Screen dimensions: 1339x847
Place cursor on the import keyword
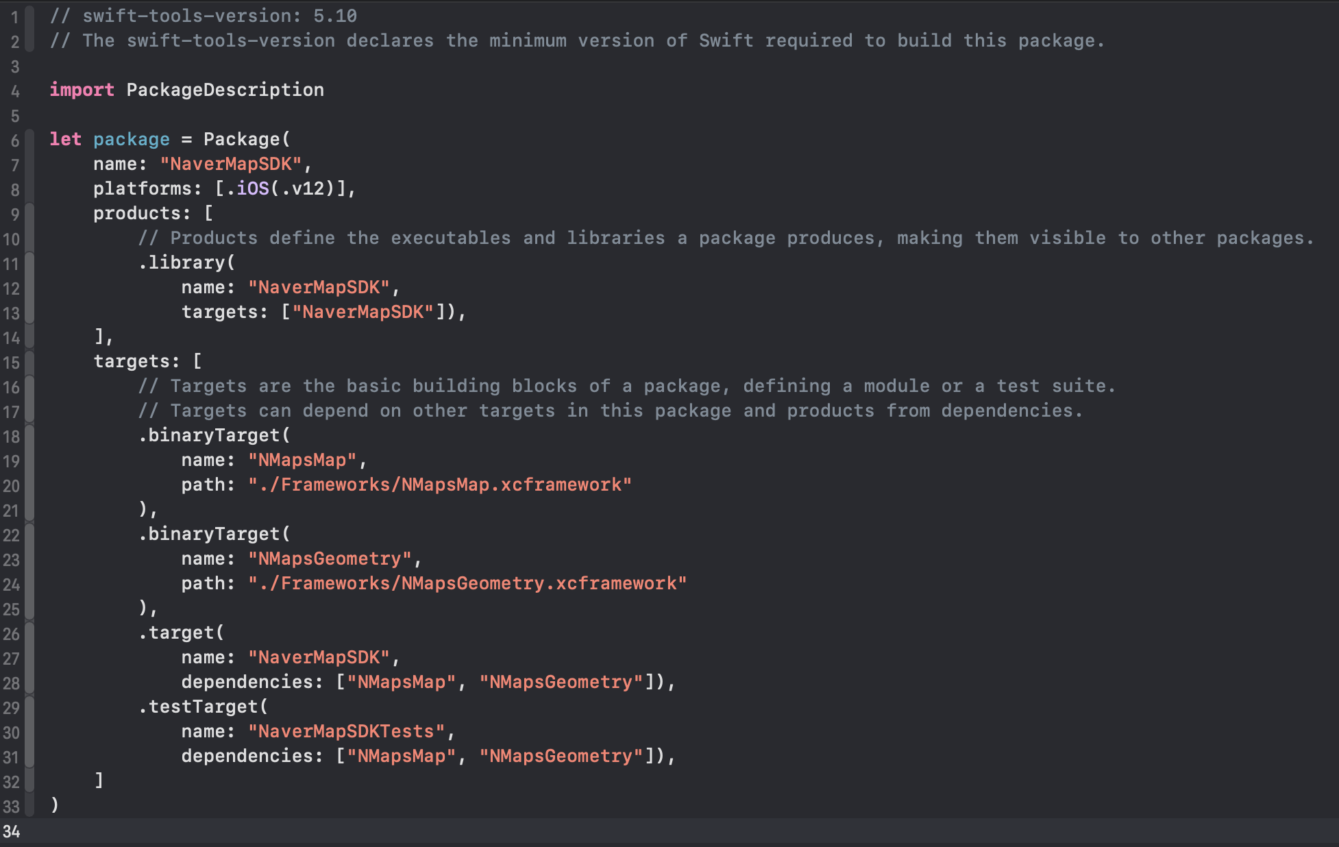82,90
